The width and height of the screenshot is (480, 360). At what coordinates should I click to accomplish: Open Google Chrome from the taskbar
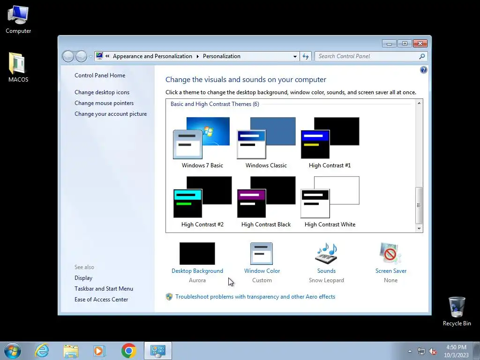[x=128, y=351]
